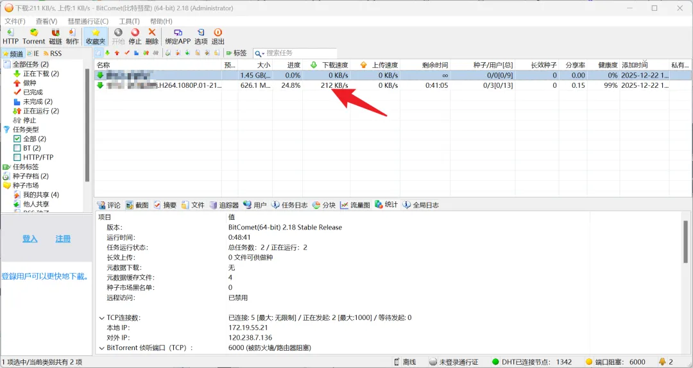Collapse the BitTorrent 侦听端口 (TCP) chevron
Image resolution: width=693 pixels, height=368 pixels.
tap(101, 348)
